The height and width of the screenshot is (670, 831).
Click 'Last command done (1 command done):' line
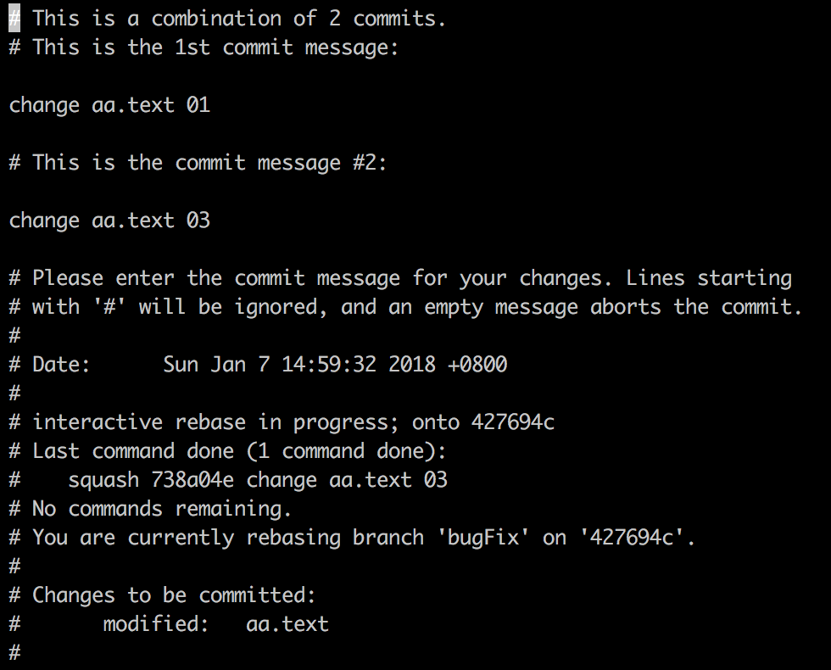227,451
